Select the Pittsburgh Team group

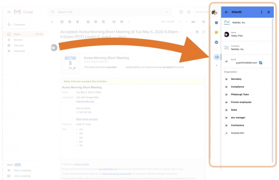click(240, 94)
